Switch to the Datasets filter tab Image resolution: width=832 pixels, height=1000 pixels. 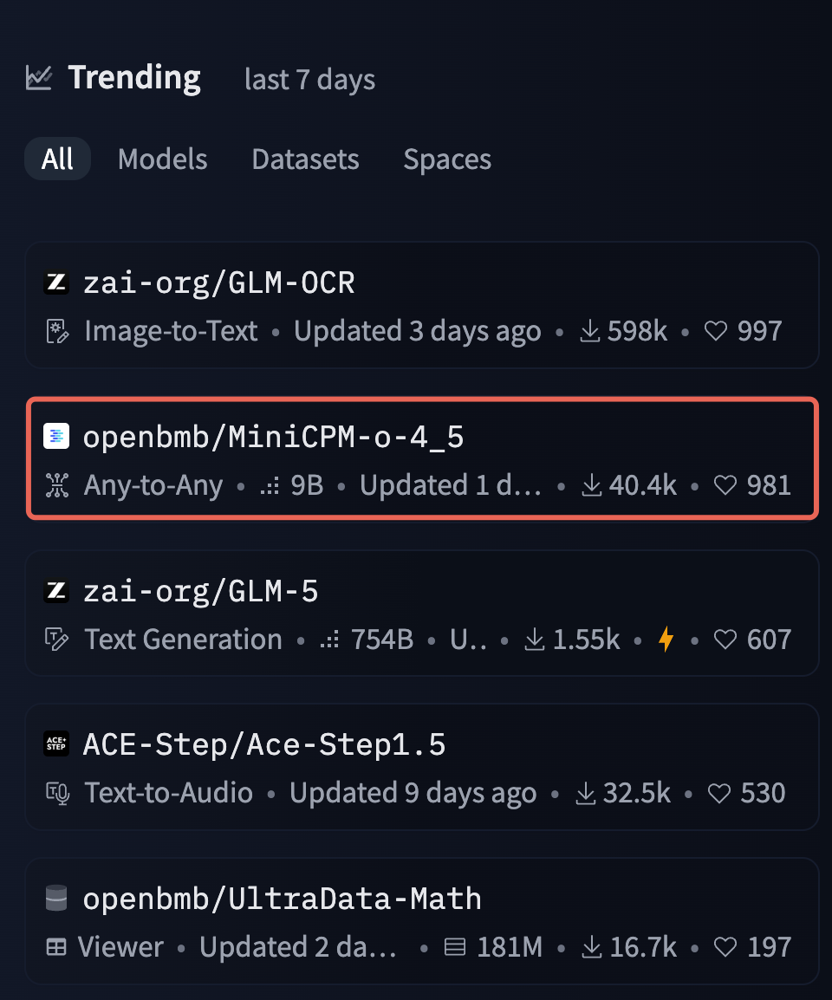[x=305, y=159]
